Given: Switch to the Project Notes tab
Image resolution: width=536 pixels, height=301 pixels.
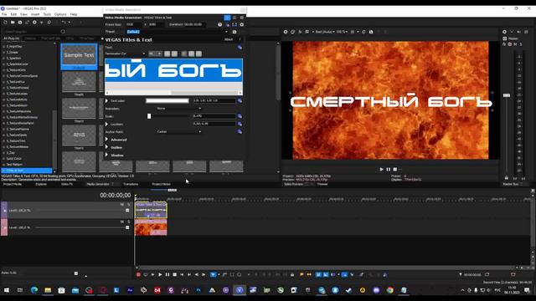Looking at the screenshot, I should [162, 184].
